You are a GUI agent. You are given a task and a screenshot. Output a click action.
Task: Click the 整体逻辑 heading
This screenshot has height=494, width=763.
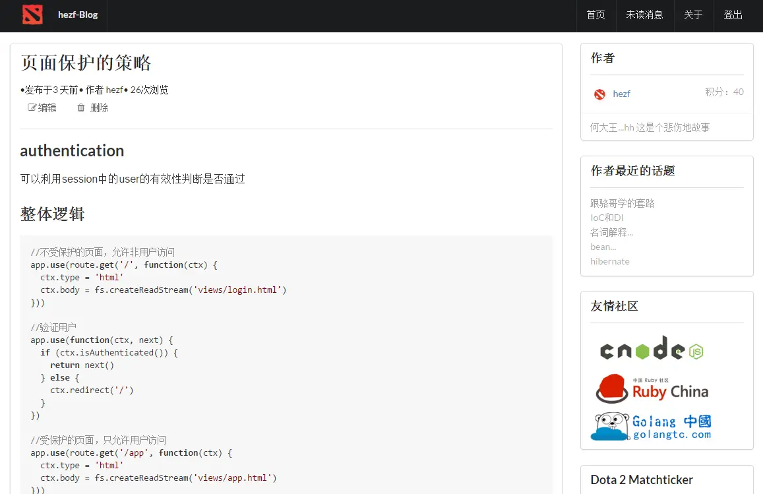point(53,214)
